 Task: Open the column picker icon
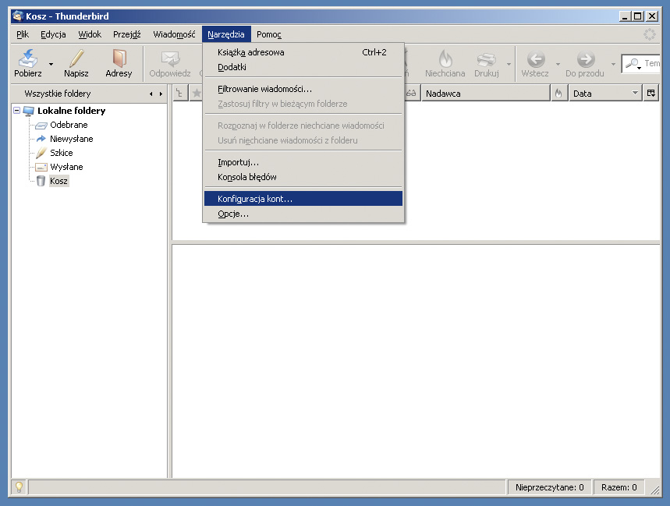(x=651, y=93)
